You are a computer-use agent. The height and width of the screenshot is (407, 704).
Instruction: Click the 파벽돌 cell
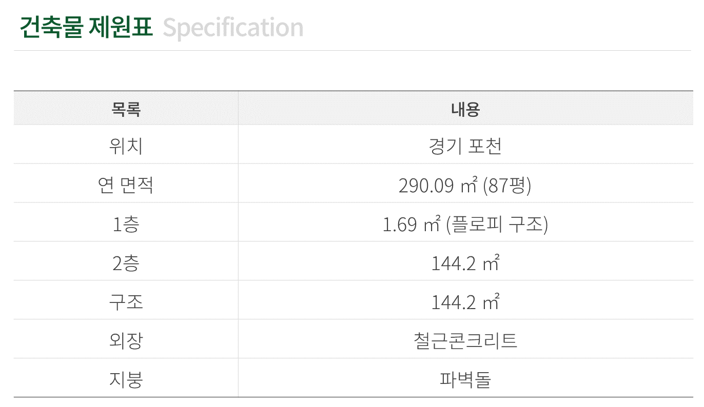click(x=465, y=380)
